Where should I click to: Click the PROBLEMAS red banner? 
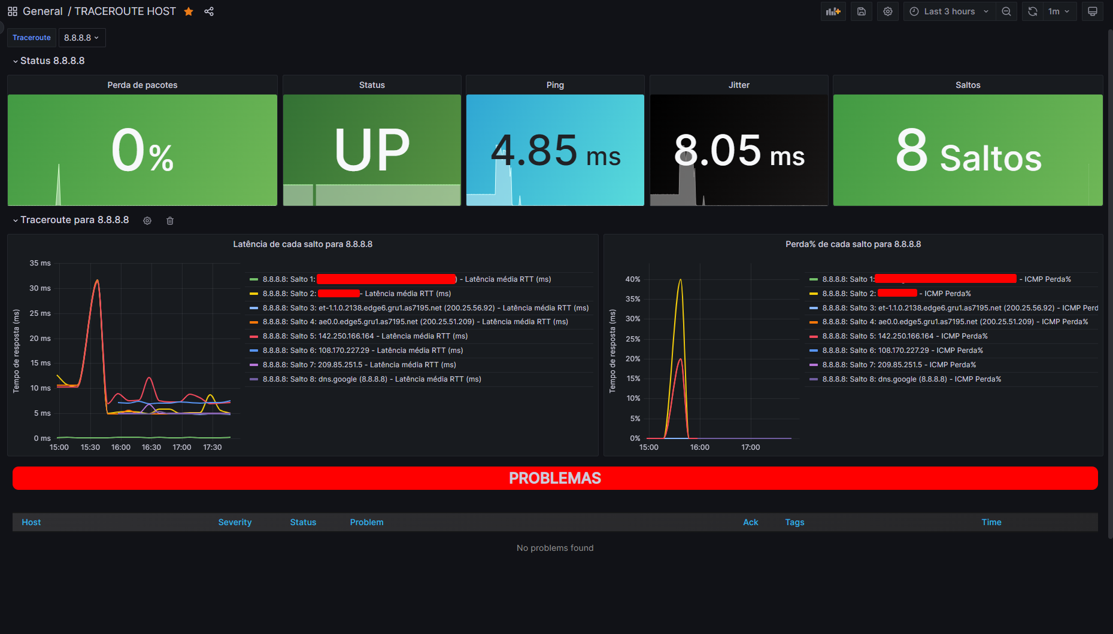(555, 478)
